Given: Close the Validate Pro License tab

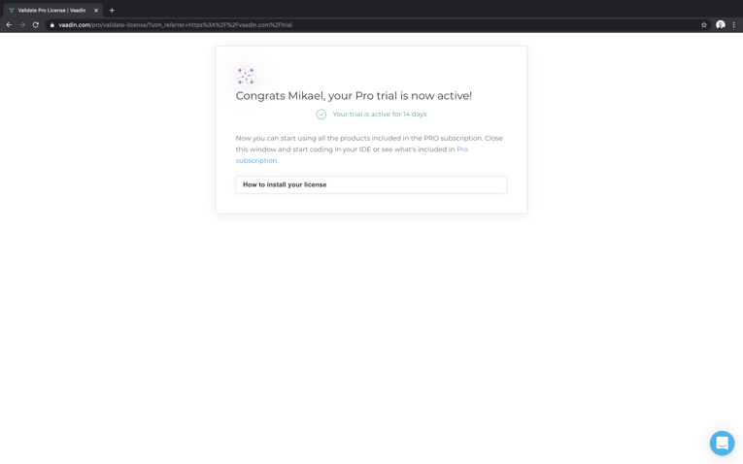Looking at the screenshot, I should 96,10.
